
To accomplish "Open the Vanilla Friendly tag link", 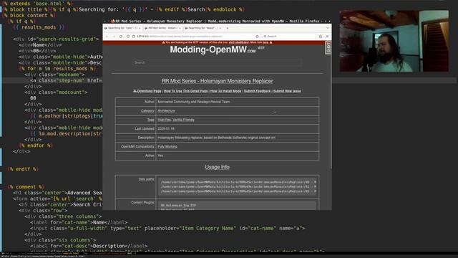I will click(183, 120).
